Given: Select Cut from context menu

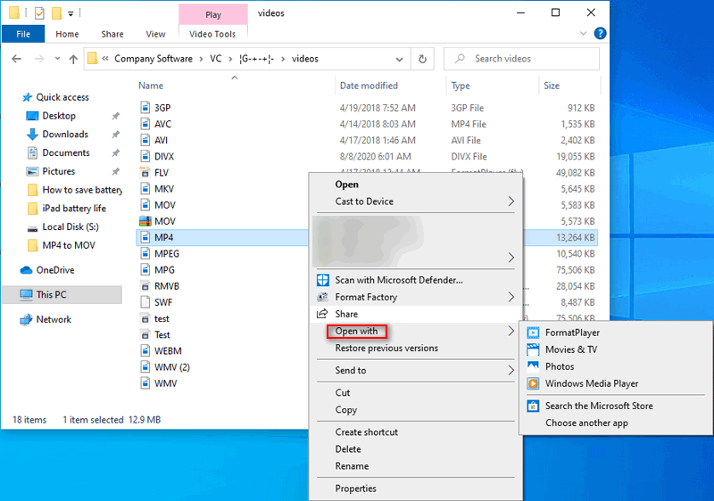Looking at the screenshot, I should (343, 393).
